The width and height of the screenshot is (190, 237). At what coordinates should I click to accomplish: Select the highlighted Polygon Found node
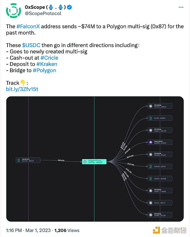94,161
